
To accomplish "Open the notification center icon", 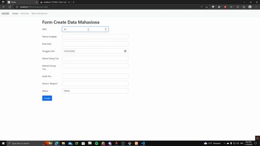I will 256,143.
